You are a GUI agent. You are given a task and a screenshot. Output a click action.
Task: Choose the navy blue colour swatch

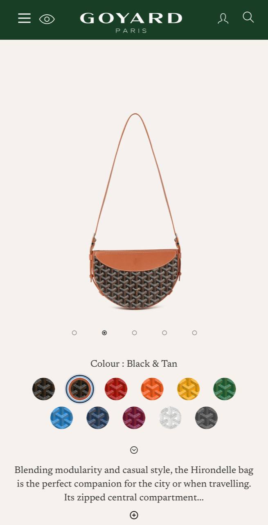(x=98, y=418)
